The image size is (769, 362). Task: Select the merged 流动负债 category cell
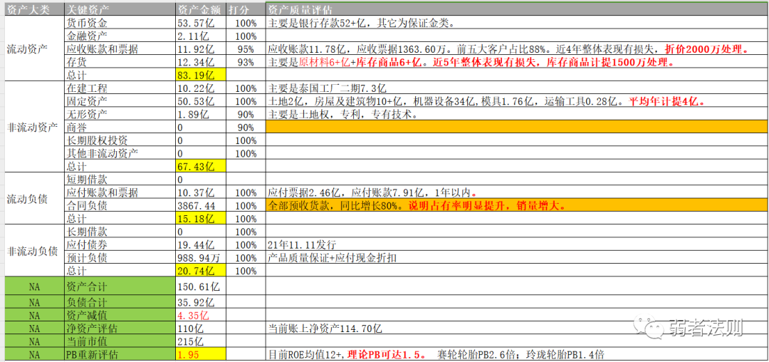[34, 199]
